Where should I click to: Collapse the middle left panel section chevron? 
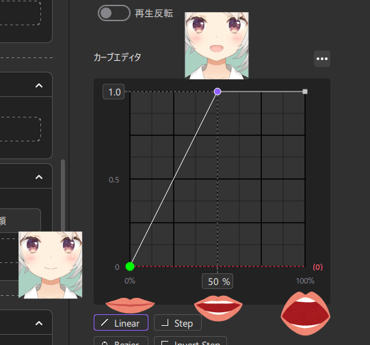point(39,177)
